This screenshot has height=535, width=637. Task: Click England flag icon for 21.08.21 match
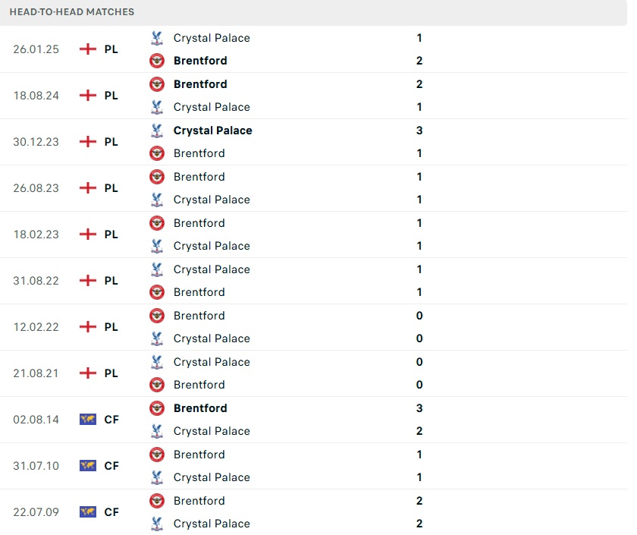(x=88, y=373)
